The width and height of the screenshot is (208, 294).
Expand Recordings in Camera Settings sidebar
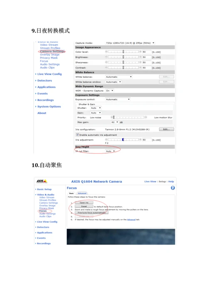[x=45, y=100]
